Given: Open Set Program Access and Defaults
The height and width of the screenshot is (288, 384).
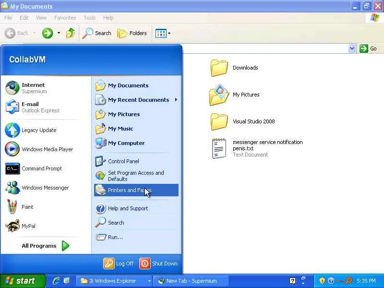Looking at the screenshot, I should (x=136, y=176).
